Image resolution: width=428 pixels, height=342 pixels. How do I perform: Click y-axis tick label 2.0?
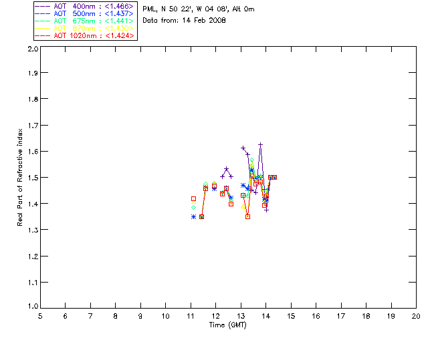pos(33,49)
